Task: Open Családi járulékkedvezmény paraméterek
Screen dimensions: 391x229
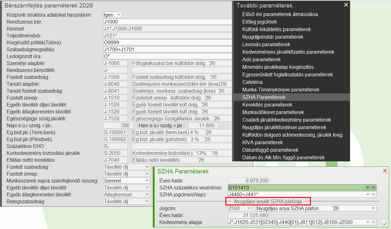Action: (287, 120)
